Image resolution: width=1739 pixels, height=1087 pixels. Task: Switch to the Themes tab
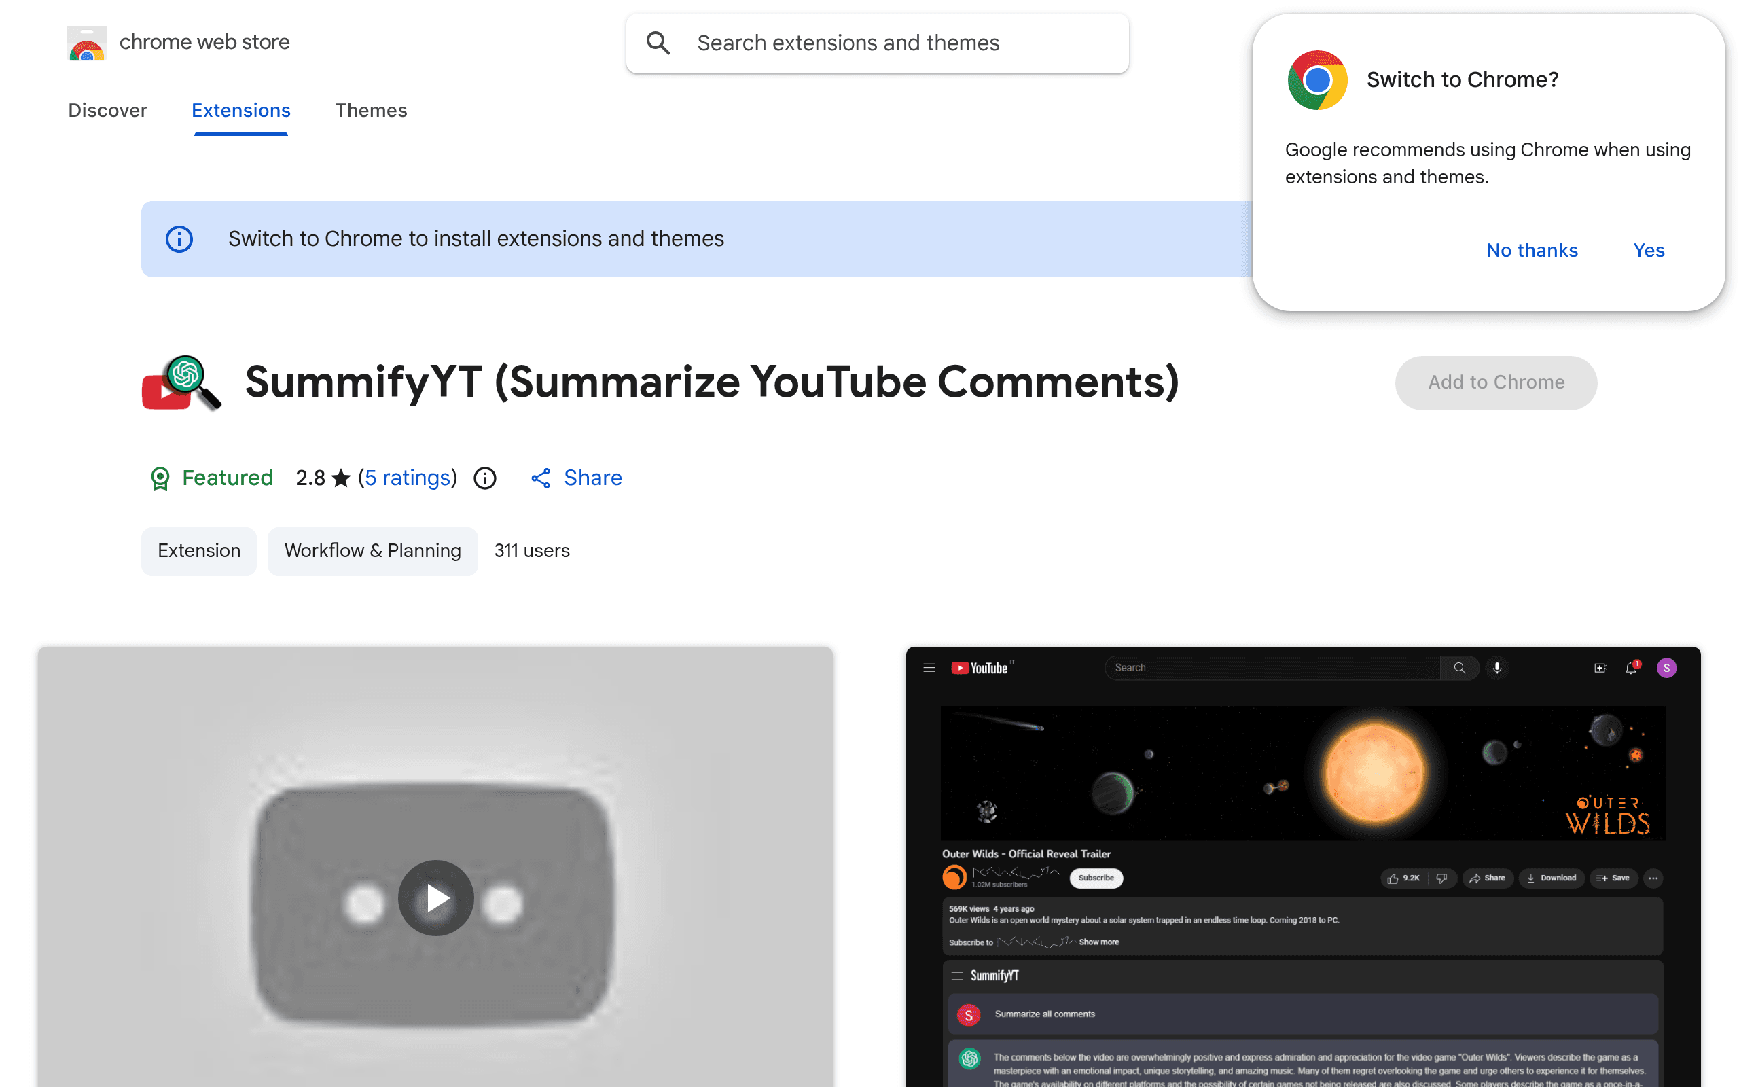point(371,110)
